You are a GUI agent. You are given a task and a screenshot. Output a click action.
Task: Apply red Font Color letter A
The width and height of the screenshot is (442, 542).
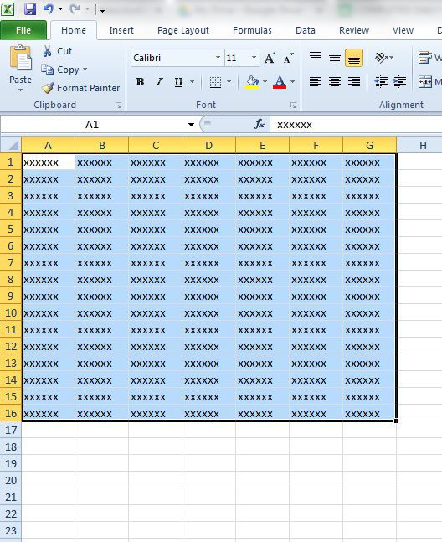(x=280, y=82)
